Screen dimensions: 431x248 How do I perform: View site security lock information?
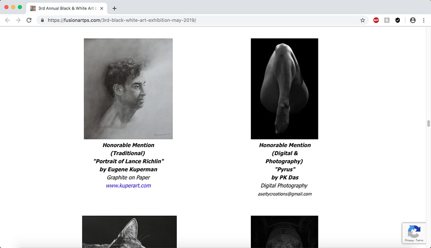(x=42, y=20)
